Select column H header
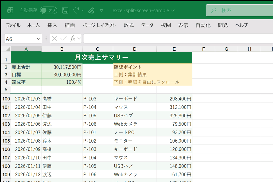 click(249, 49)
